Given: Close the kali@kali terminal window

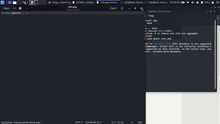Looking at the screenshot, I should coord(214,11).
